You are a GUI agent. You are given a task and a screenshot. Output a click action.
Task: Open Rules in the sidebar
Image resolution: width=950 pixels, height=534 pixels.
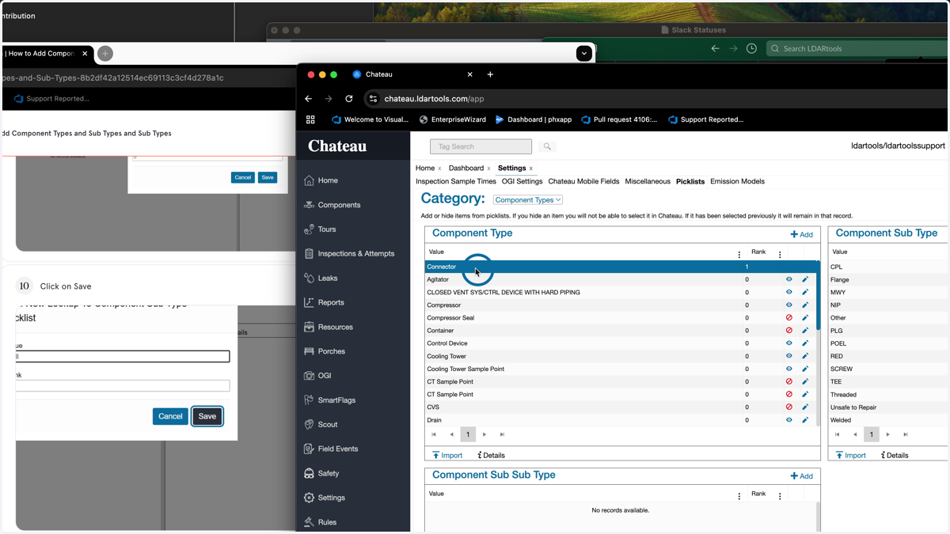click(x=320, y=522)
